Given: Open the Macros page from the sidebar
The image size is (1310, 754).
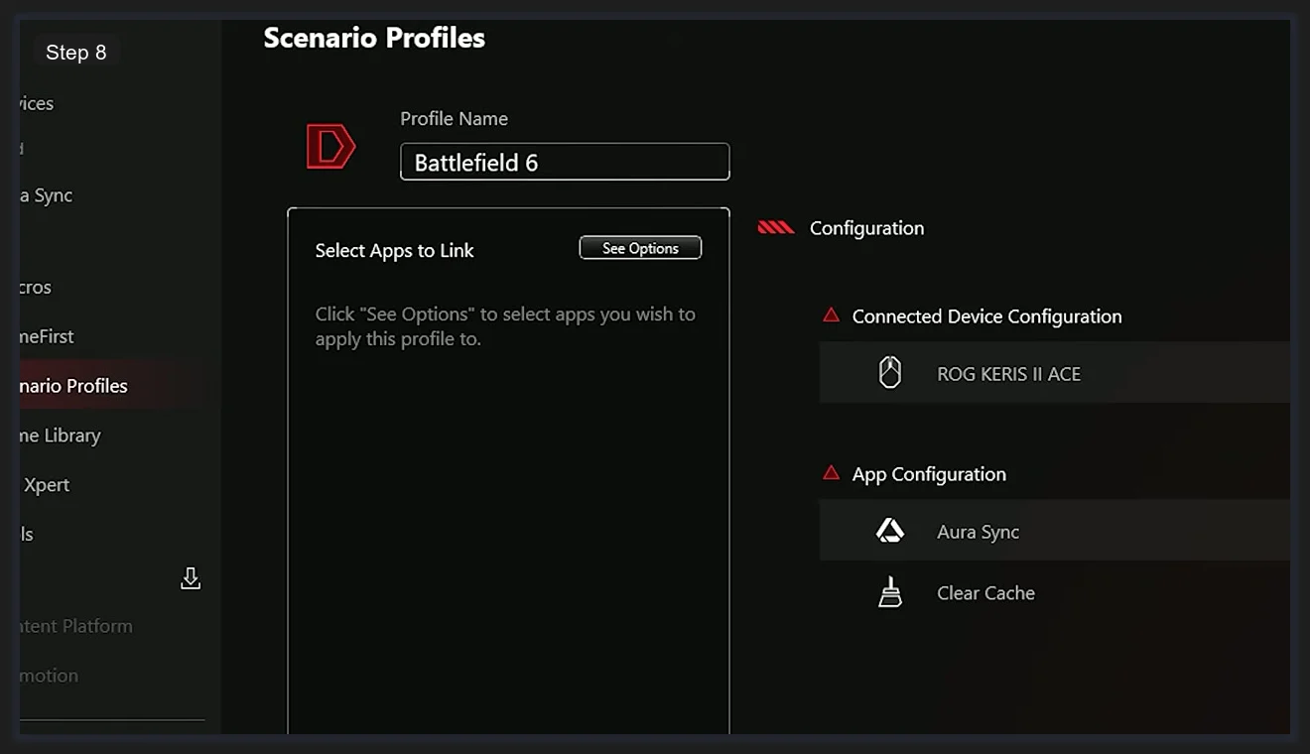Looking at the screenshot, I should pyautogui.click(x=35, y=287).
